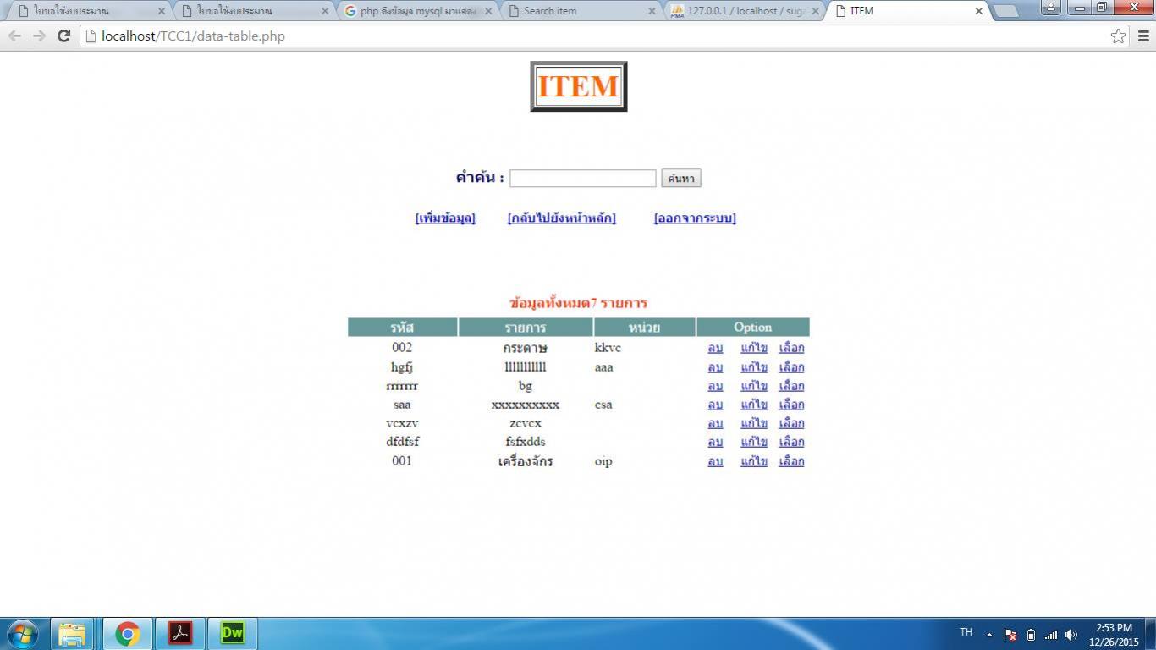Open the [เพิ่มข้อมูล] add data link
The width and height of the screenshot is (1156, 650).
445,218
